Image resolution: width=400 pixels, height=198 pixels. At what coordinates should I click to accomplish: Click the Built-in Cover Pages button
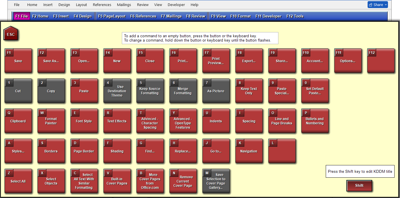click(117, 181)
